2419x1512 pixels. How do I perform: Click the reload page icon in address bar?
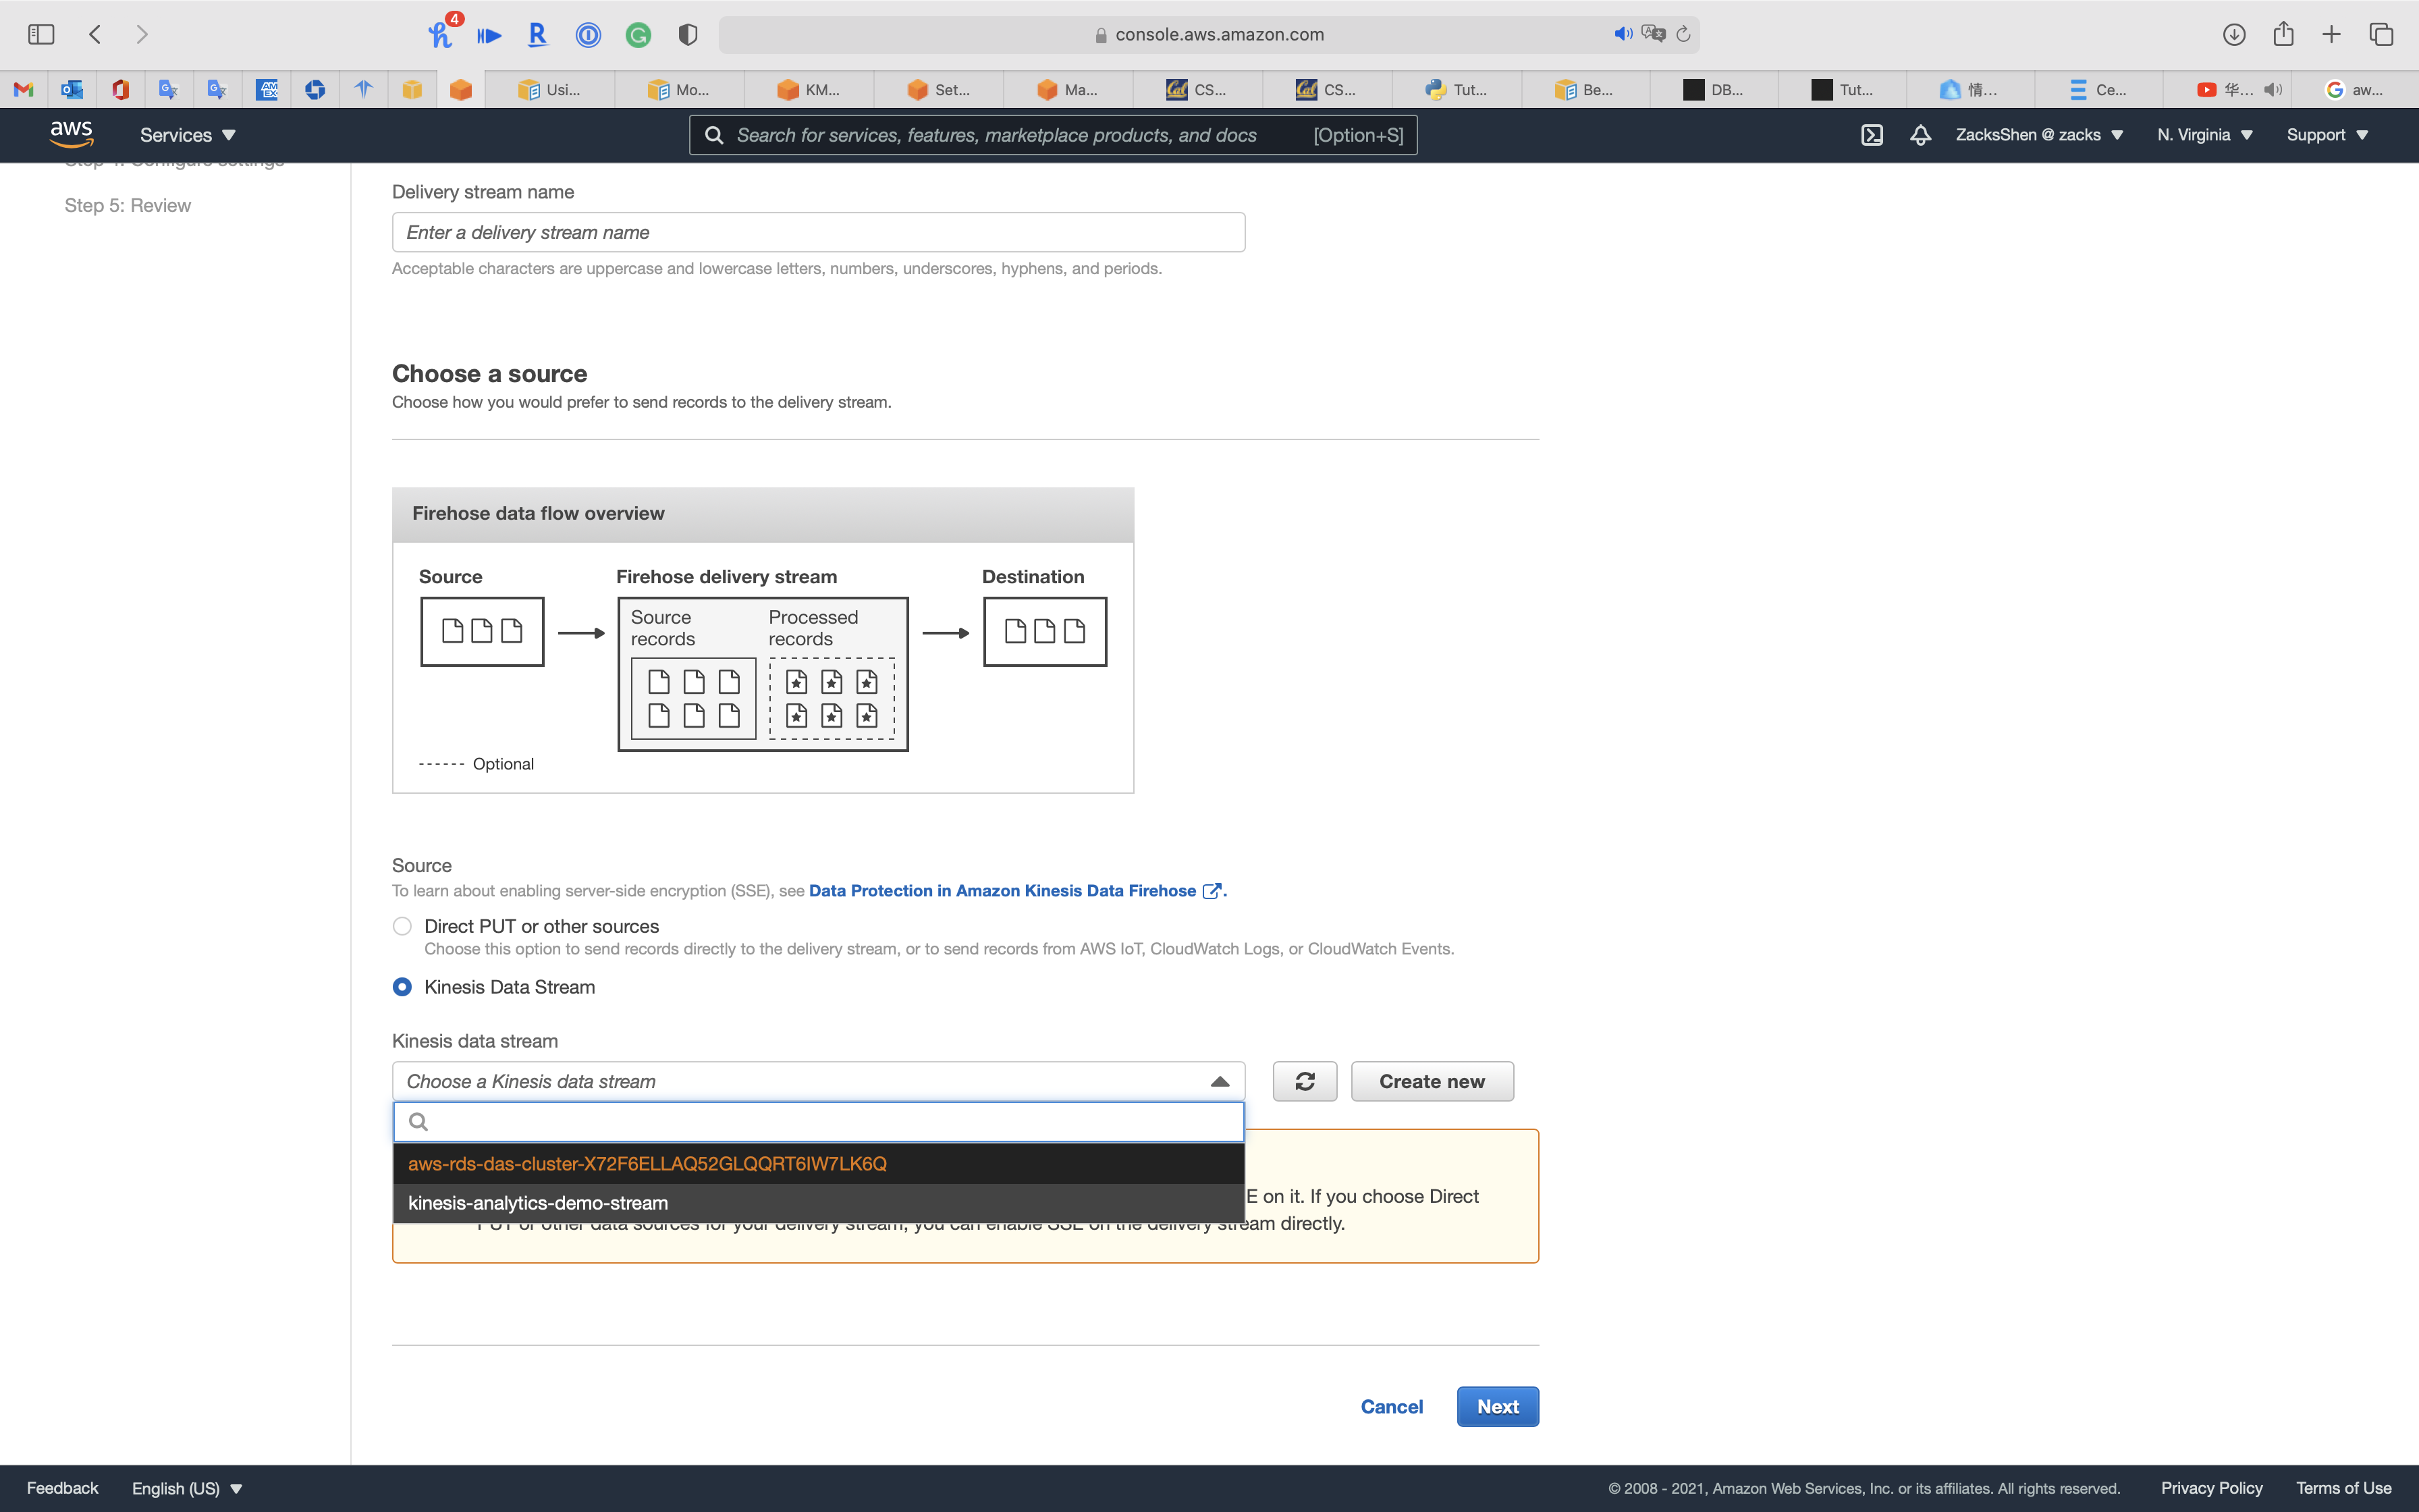tap(1683, 34)
